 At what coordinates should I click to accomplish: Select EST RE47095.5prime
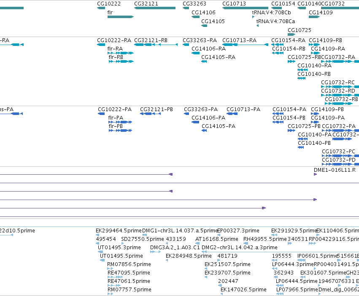click(115, 277)
